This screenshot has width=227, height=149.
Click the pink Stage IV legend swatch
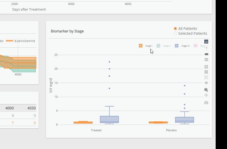pyautogui.click(x=196, y=46)
